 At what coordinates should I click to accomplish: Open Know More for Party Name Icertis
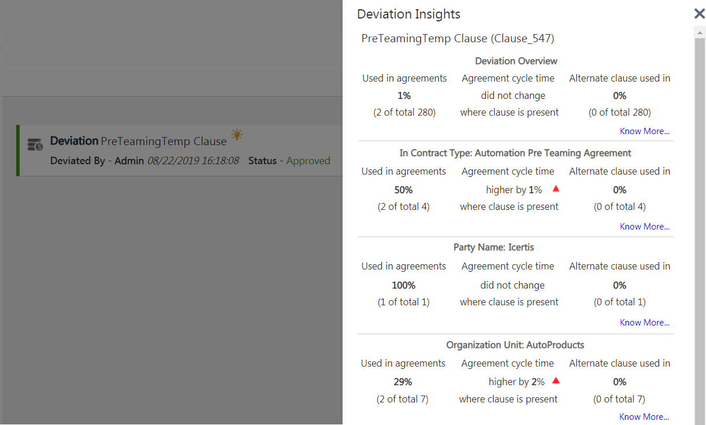click(x=645, y=323)
